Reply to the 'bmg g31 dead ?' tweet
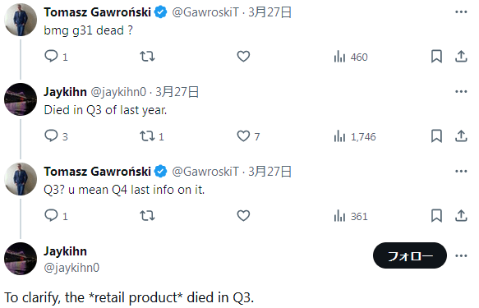Screen dimensions: 479x308 pyautogui.click(x=51, y=56)
